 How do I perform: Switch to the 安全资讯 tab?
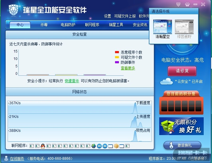pos(140,25)
